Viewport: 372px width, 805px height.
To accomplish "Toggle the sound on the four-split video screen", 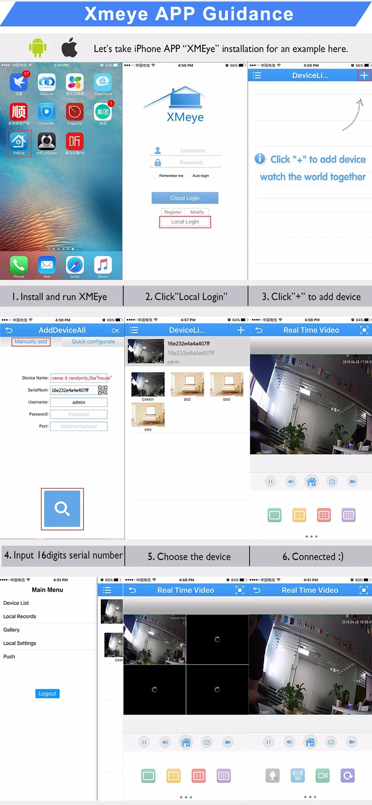I will coord(165,742).
